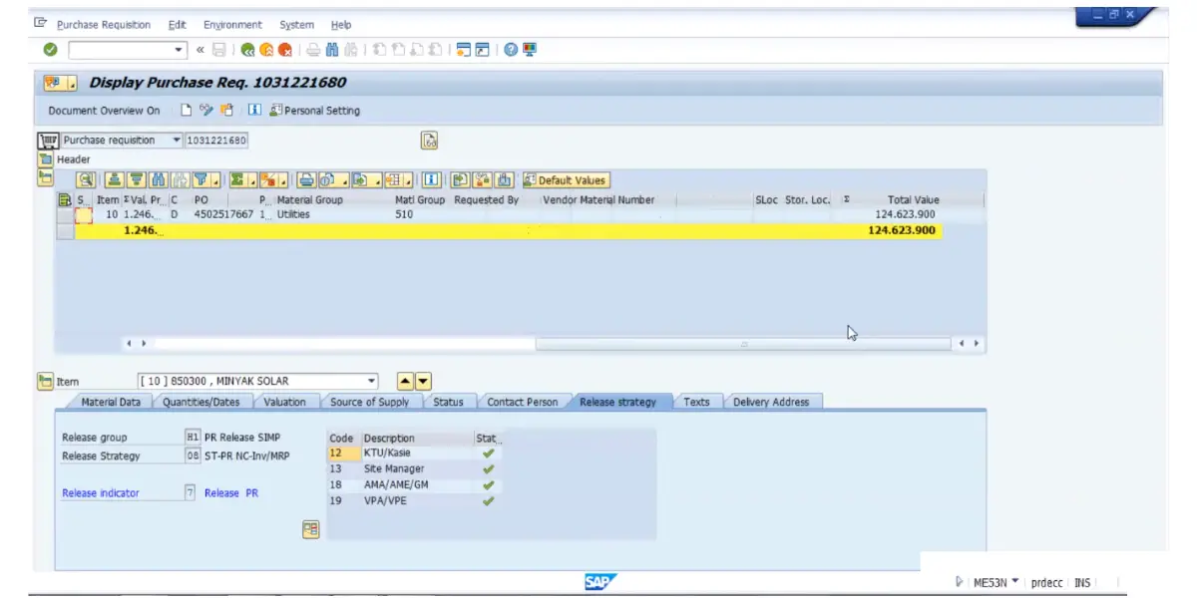
Task: Open the Purchase requisition document type dropdown
Action: coord(177,141)
